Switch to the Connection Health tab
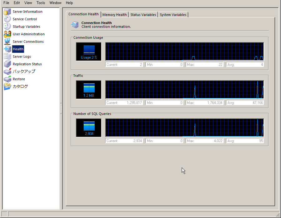 [83, 14]
